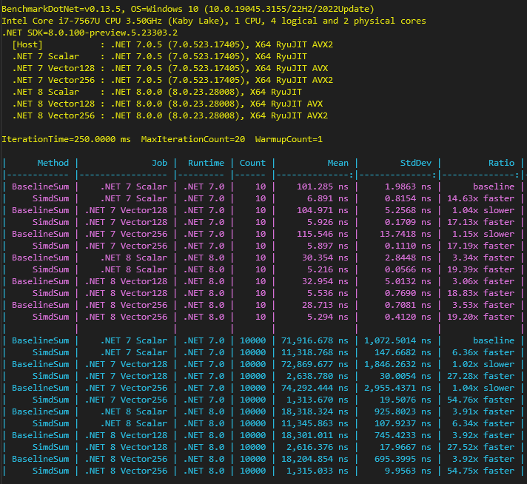Click the ratio 19.20x faster

point(480,317)
